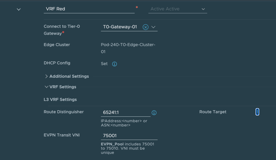Open the Route Target count link
This screenshot has width=276, height=160.
click(x=257, y=112)
